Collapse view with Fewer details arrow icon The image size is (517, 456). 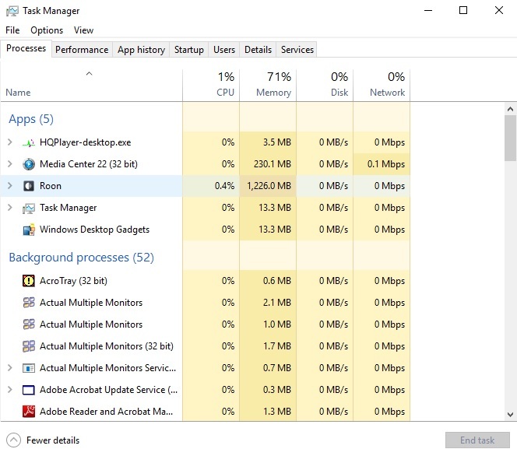click(x=13, y=440)
